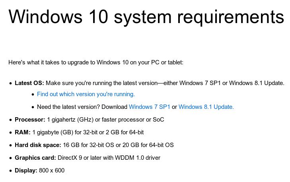Click the '16 GB for 32-bit OS' text
290x182 pixels.
click(89, 145)
